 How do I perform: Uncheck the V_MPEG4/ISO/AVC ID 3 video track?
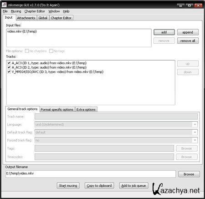pyautogui.click(x=9, y=71)
